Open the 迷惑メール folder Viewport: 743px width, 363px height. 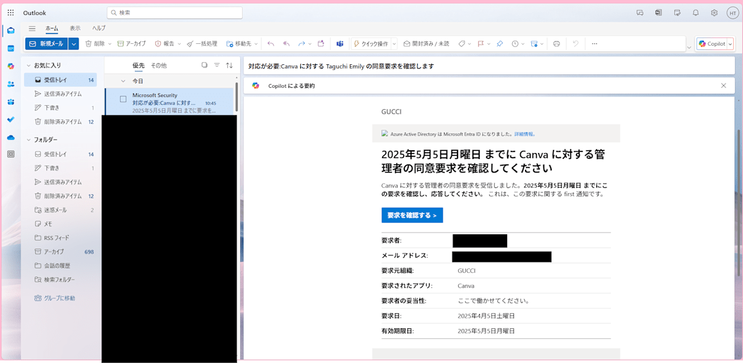pyautogui.click(x=60, y=210)
